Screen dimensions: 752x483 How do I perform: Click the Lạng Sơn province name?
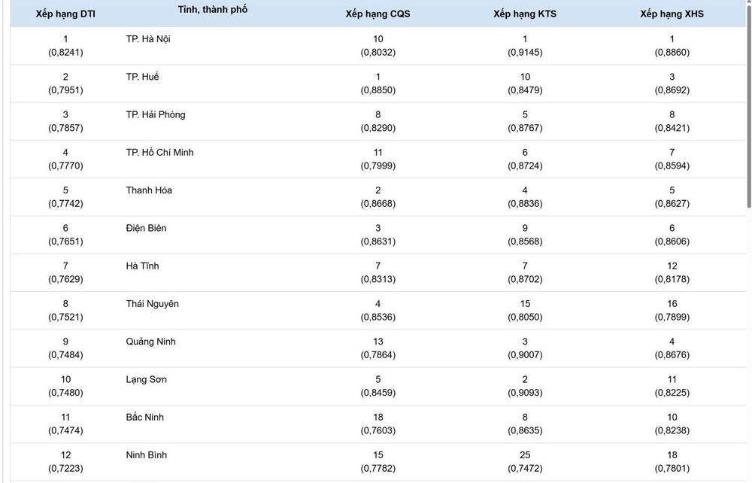(x=147, y=379)
